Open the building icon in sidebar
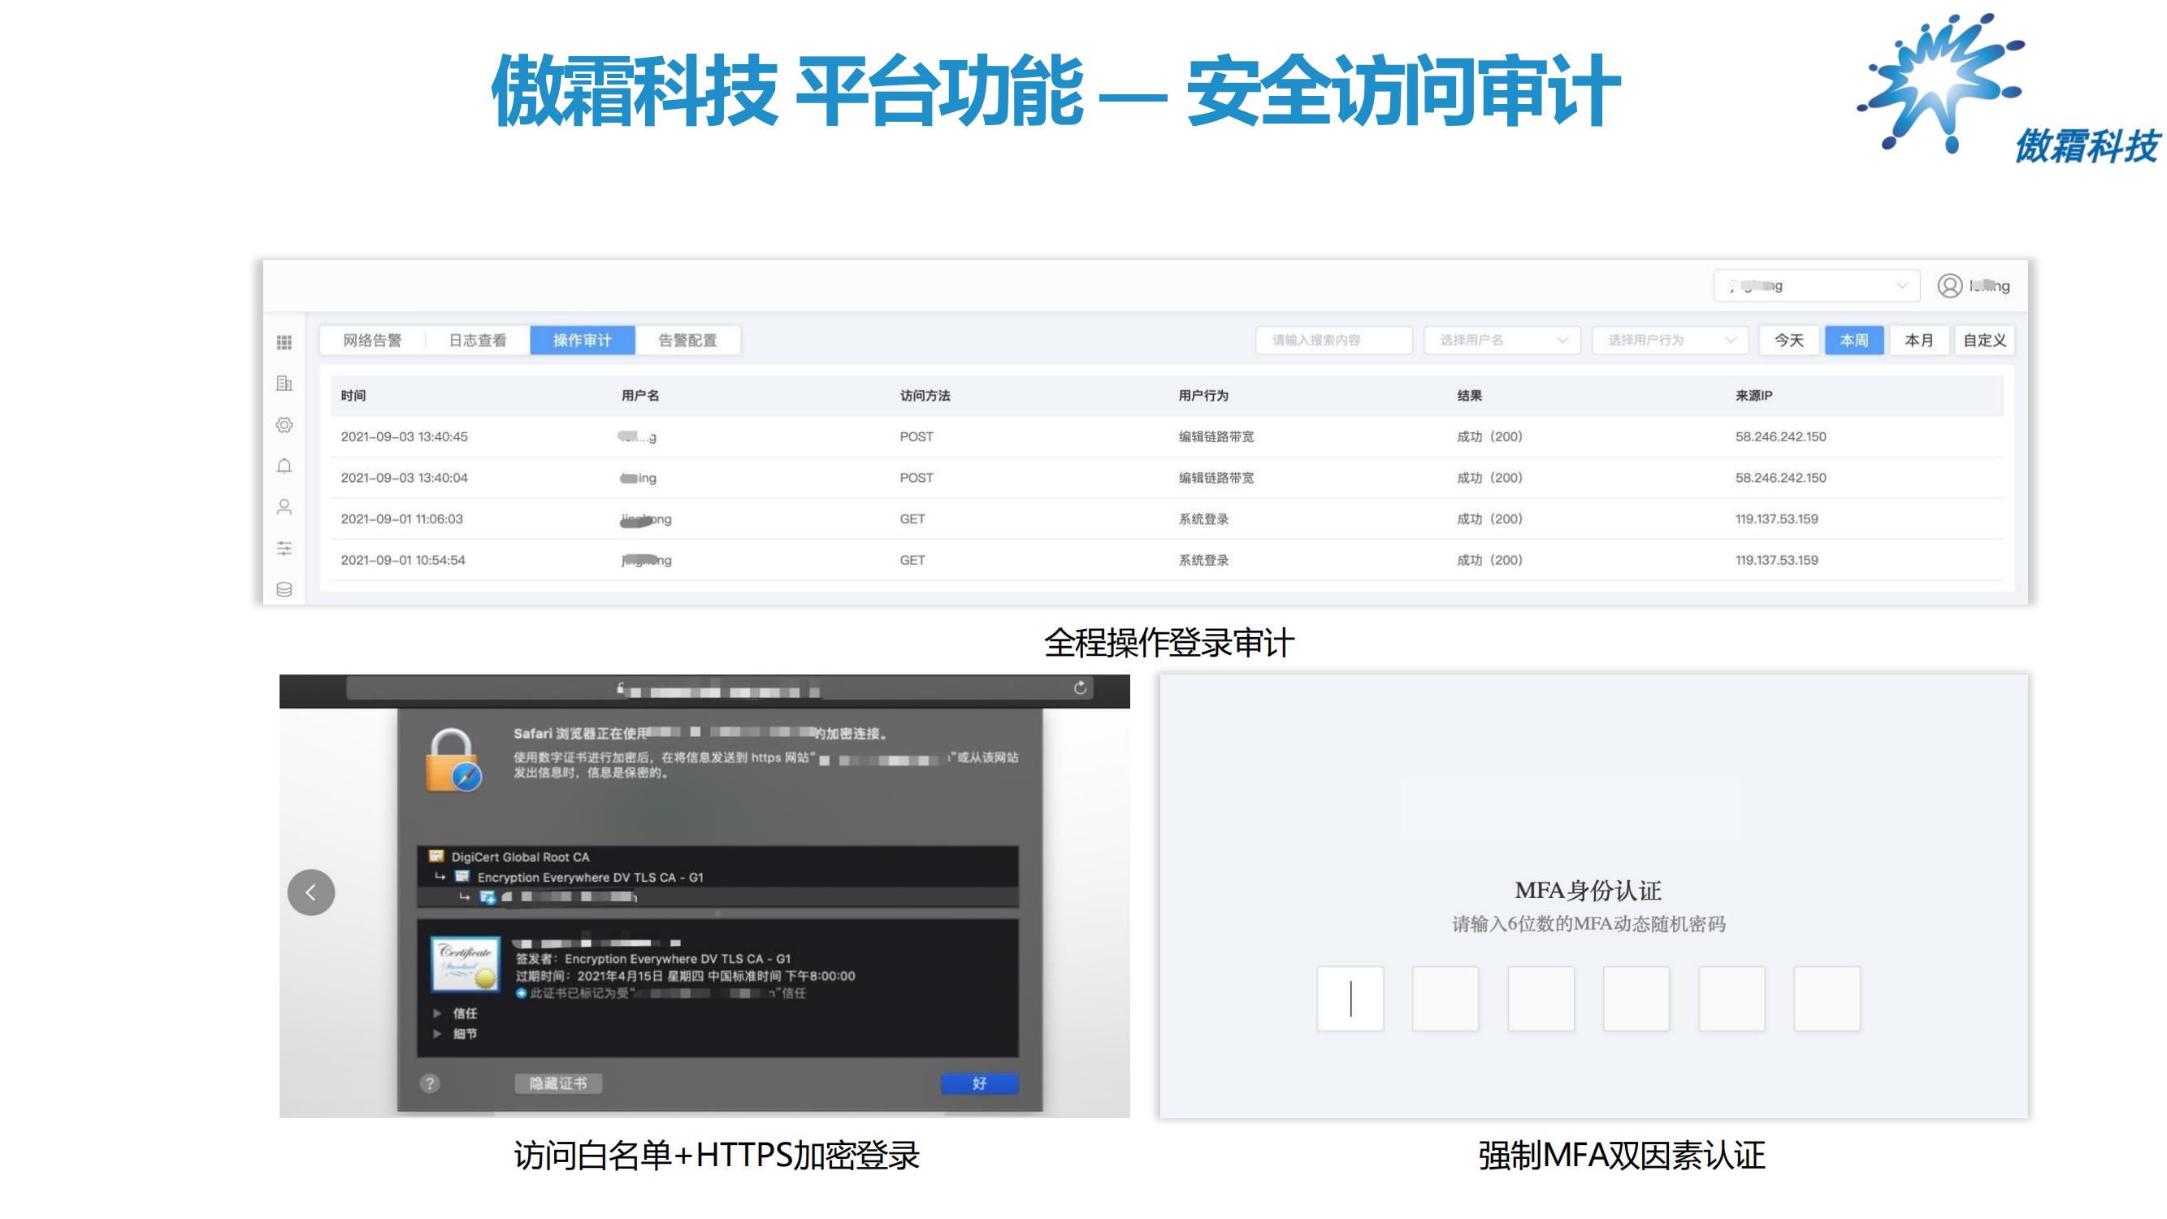2167x1219 pixels. click(x=284, y=384)
